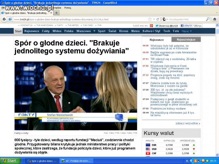Select the Start navigation tab
Image resolution: width=219 pixels, height=164 pixels.
point(18,31)
